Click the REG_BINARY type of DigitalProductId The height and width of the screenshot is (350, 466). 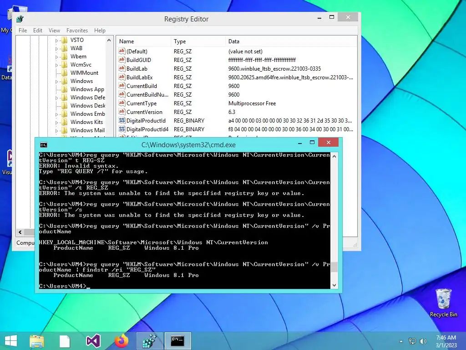point(189,120)
